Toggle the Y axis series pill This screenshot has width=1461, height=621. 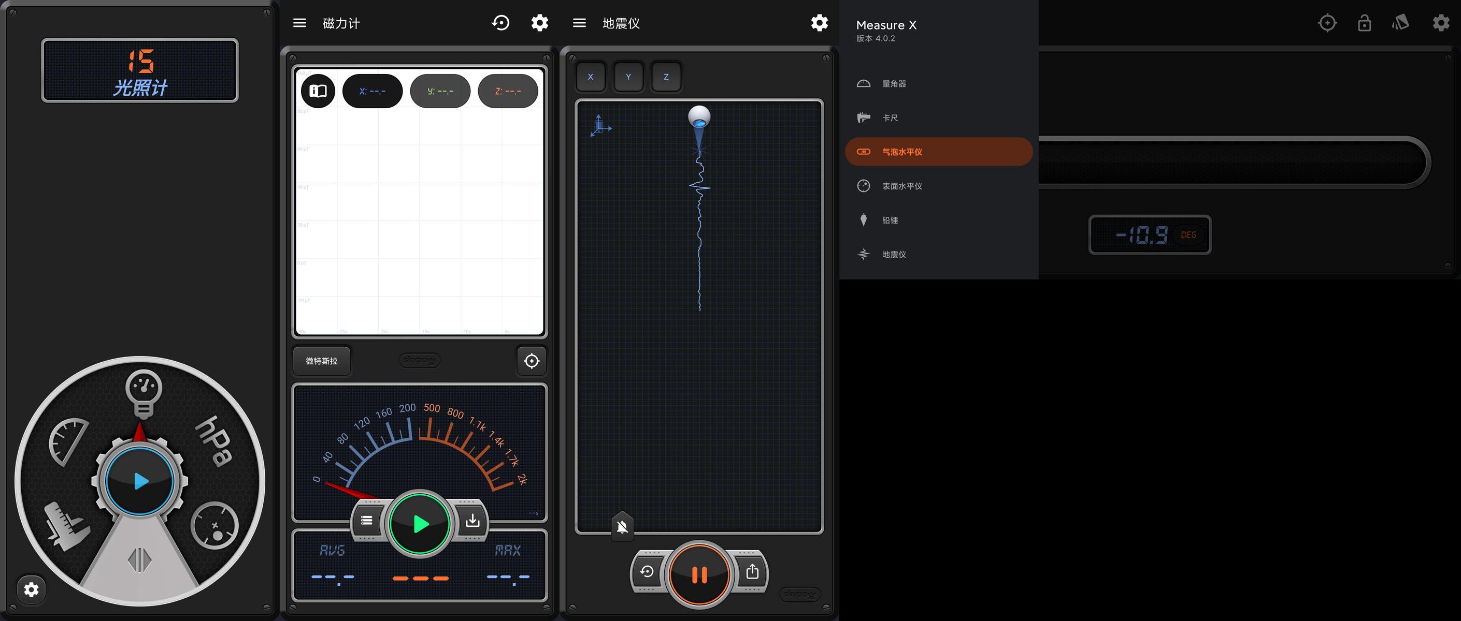coord(440,91)
